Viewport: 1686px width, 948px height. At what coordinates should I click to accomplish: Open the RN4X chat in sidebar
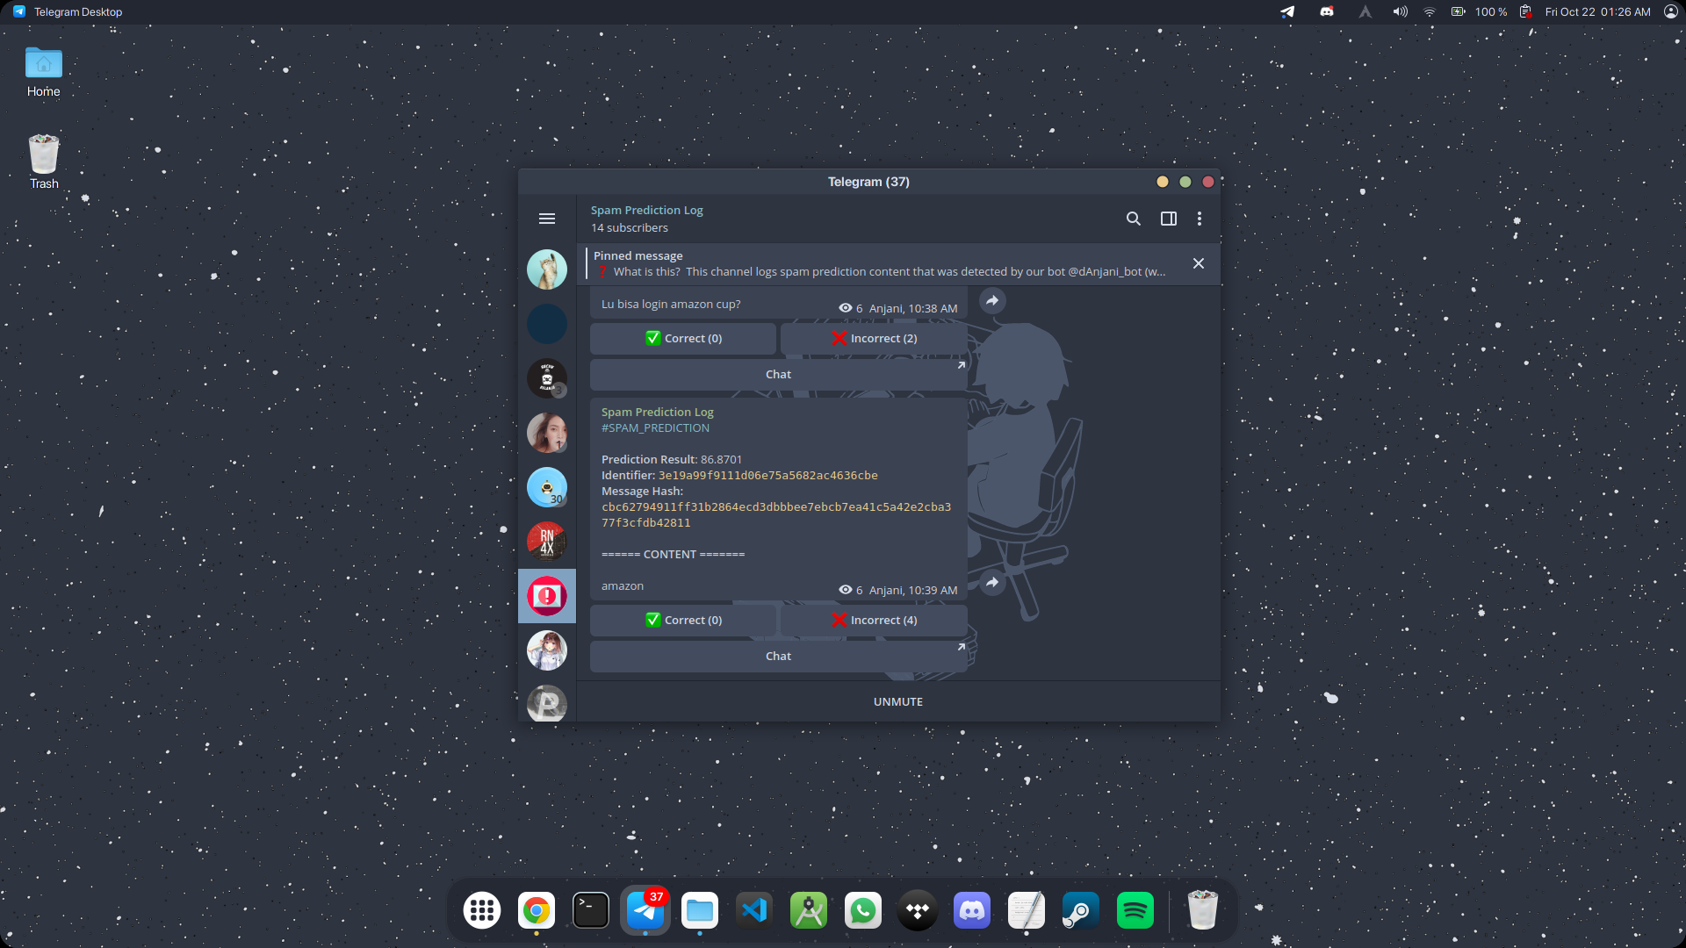coord(546,542)
